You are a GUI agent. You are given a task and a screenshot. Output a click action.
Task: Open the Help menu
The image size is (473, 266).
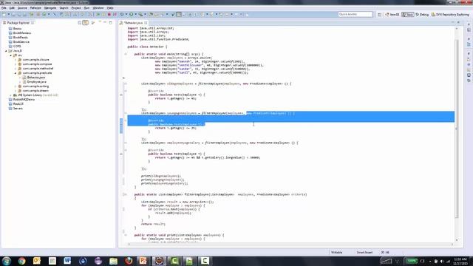(110, 8)
